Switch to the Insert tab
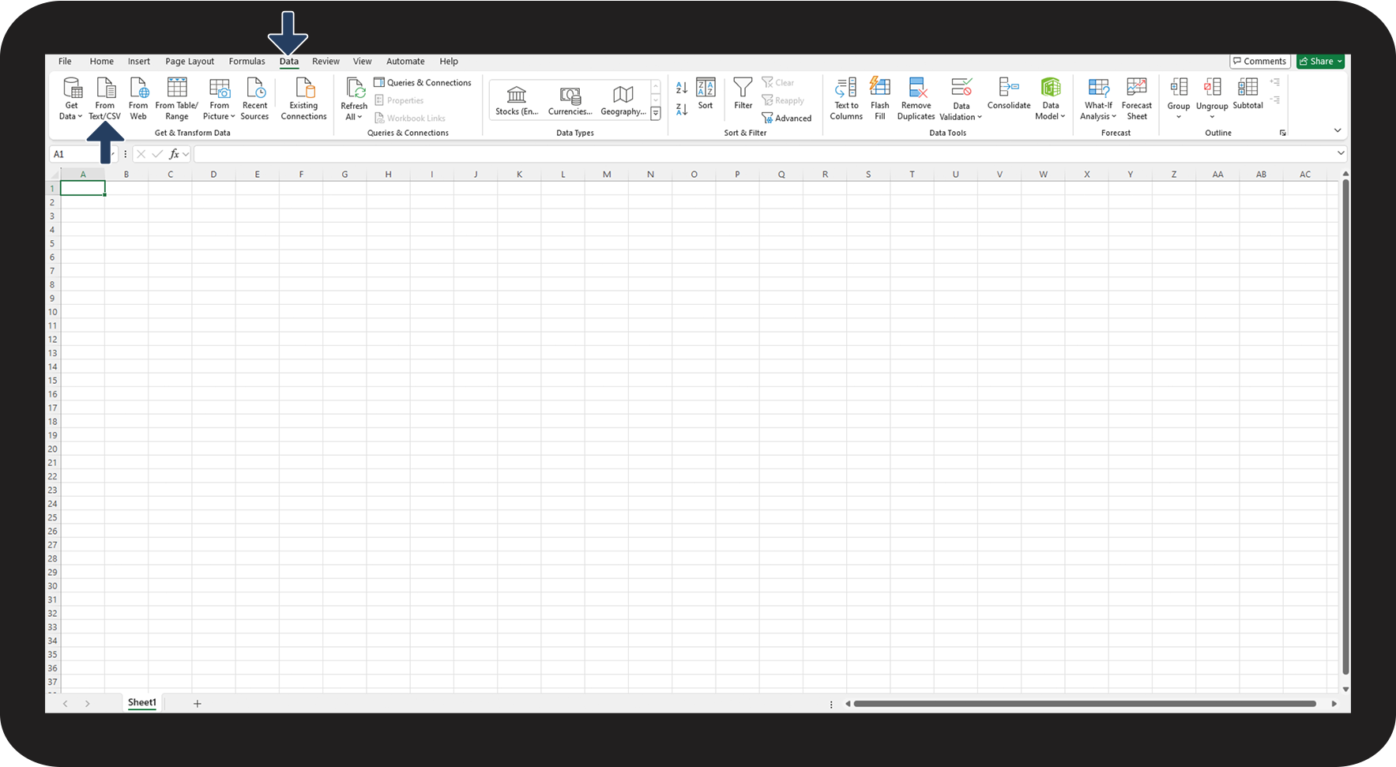 click(139, 62)
